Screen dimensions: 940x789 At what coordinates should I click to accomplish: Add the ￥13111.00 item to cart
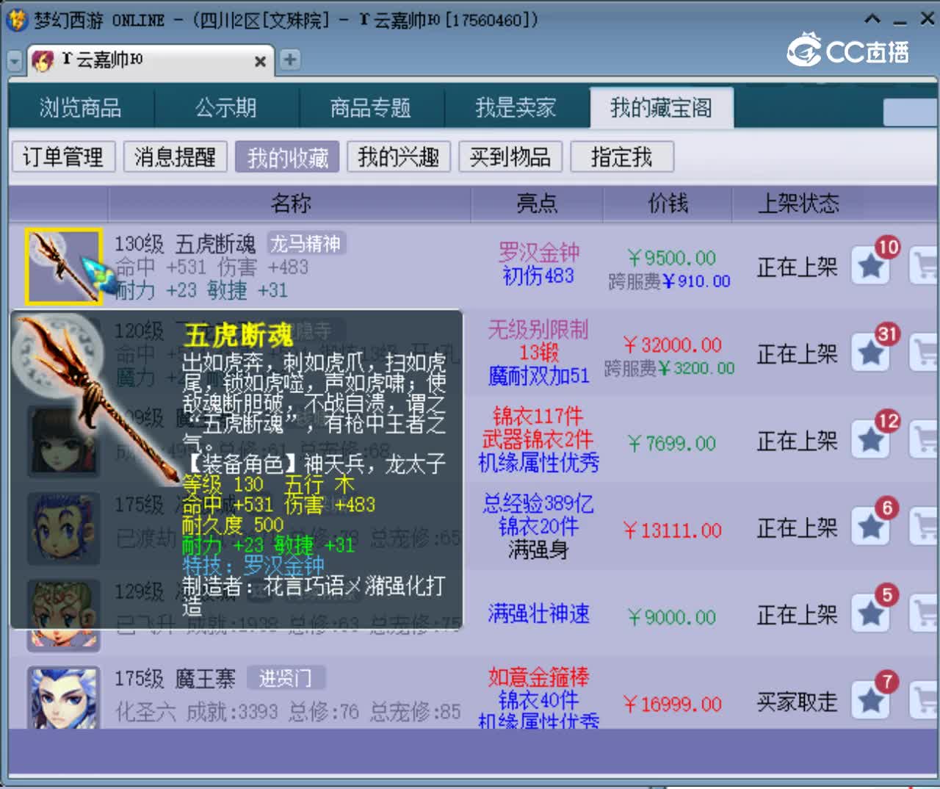925,527
